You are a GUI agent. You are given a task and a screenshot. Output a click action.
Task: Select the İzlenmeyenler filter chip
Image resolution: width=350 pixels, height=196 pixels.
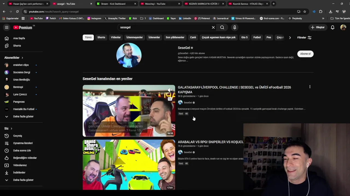tap(135, 38)
